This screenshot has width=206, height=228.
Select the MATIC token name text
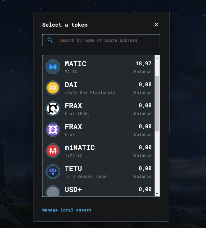[x=75, y=64]
